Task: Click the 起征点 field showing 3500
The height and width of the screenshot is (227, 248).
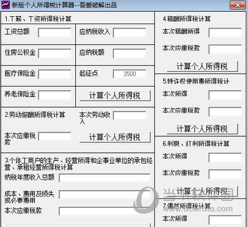Action: click(129, 74)
